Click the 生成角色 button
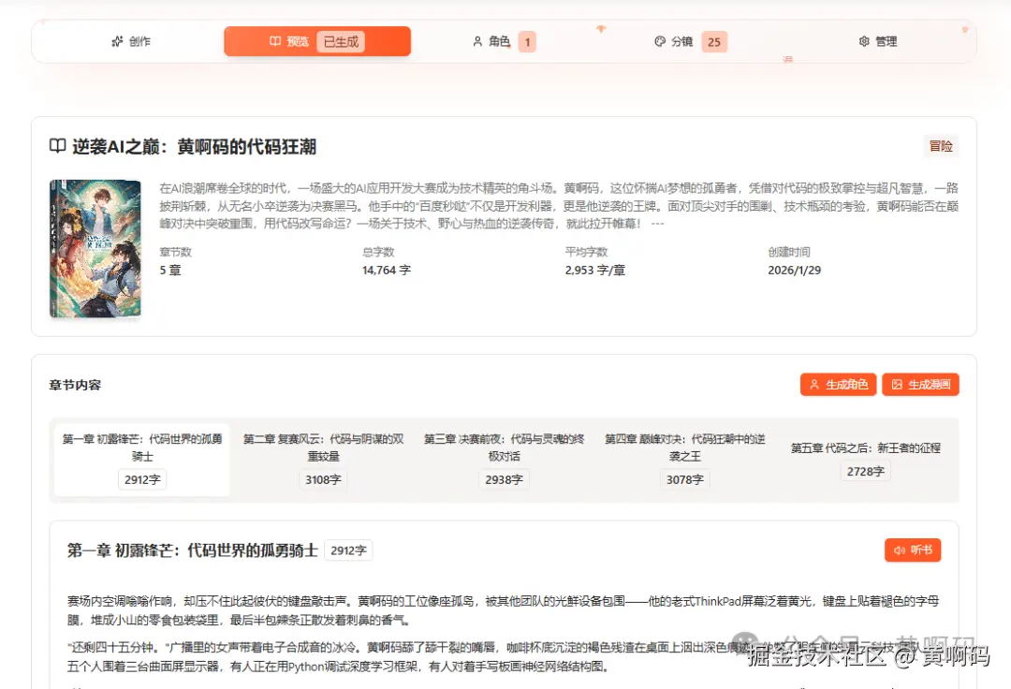The width and height of the screenshot is (1011, 689). tap(838, 384)
